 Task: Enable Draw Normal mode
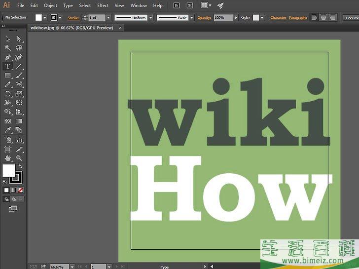[x=6, y=199]
